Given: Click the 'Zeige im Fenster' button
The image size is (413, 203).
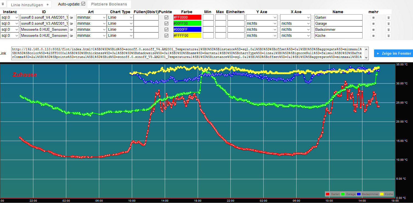Looking at the screenshot, I should tap(394, 53).
